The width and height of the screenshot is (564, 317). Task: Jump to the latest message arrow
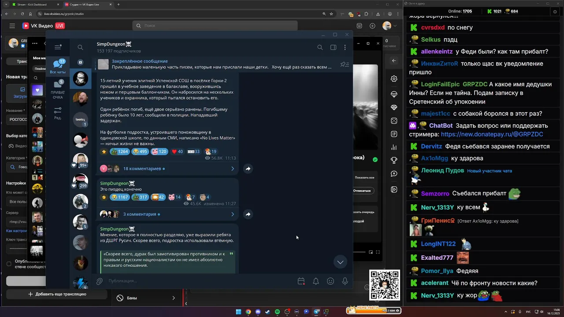pyautogui.click(x=340, y=262)
